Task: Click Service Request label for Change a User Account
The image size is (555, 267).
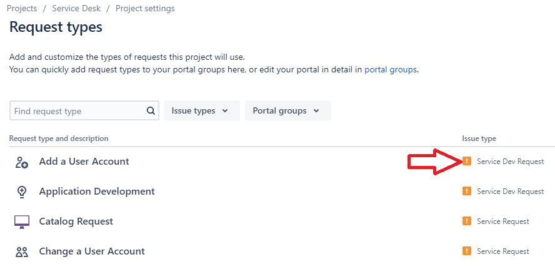Action: [503, 251]
